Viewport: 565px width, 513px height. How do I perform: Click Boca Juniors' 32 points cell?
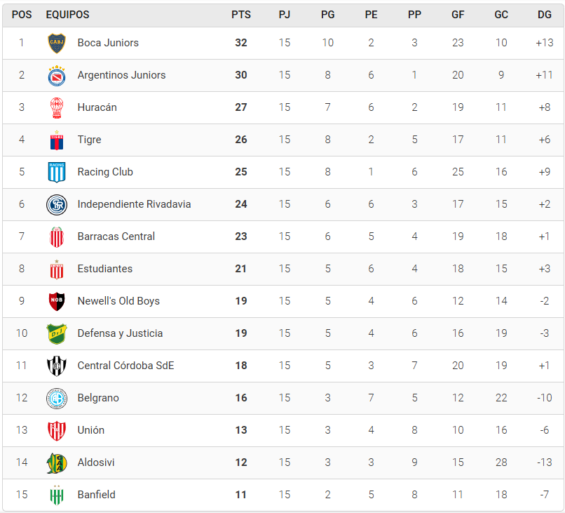click(x=241, y=43)
